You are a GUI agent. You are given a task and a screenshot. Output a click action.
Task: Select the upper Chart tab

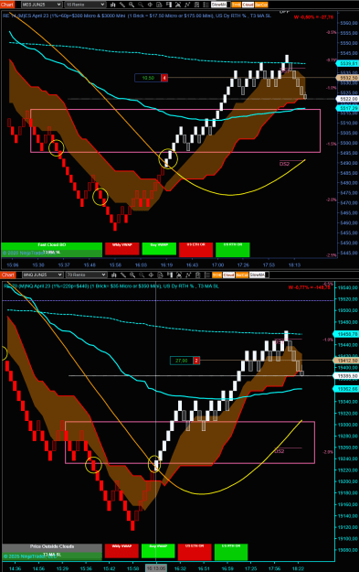[7, 5]
